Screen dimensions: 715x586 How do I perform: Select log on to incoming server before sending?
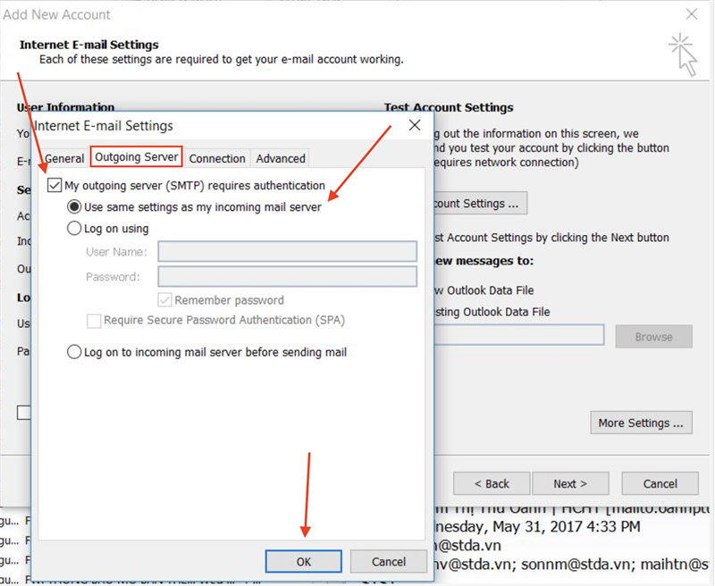[x=74, y=352]
